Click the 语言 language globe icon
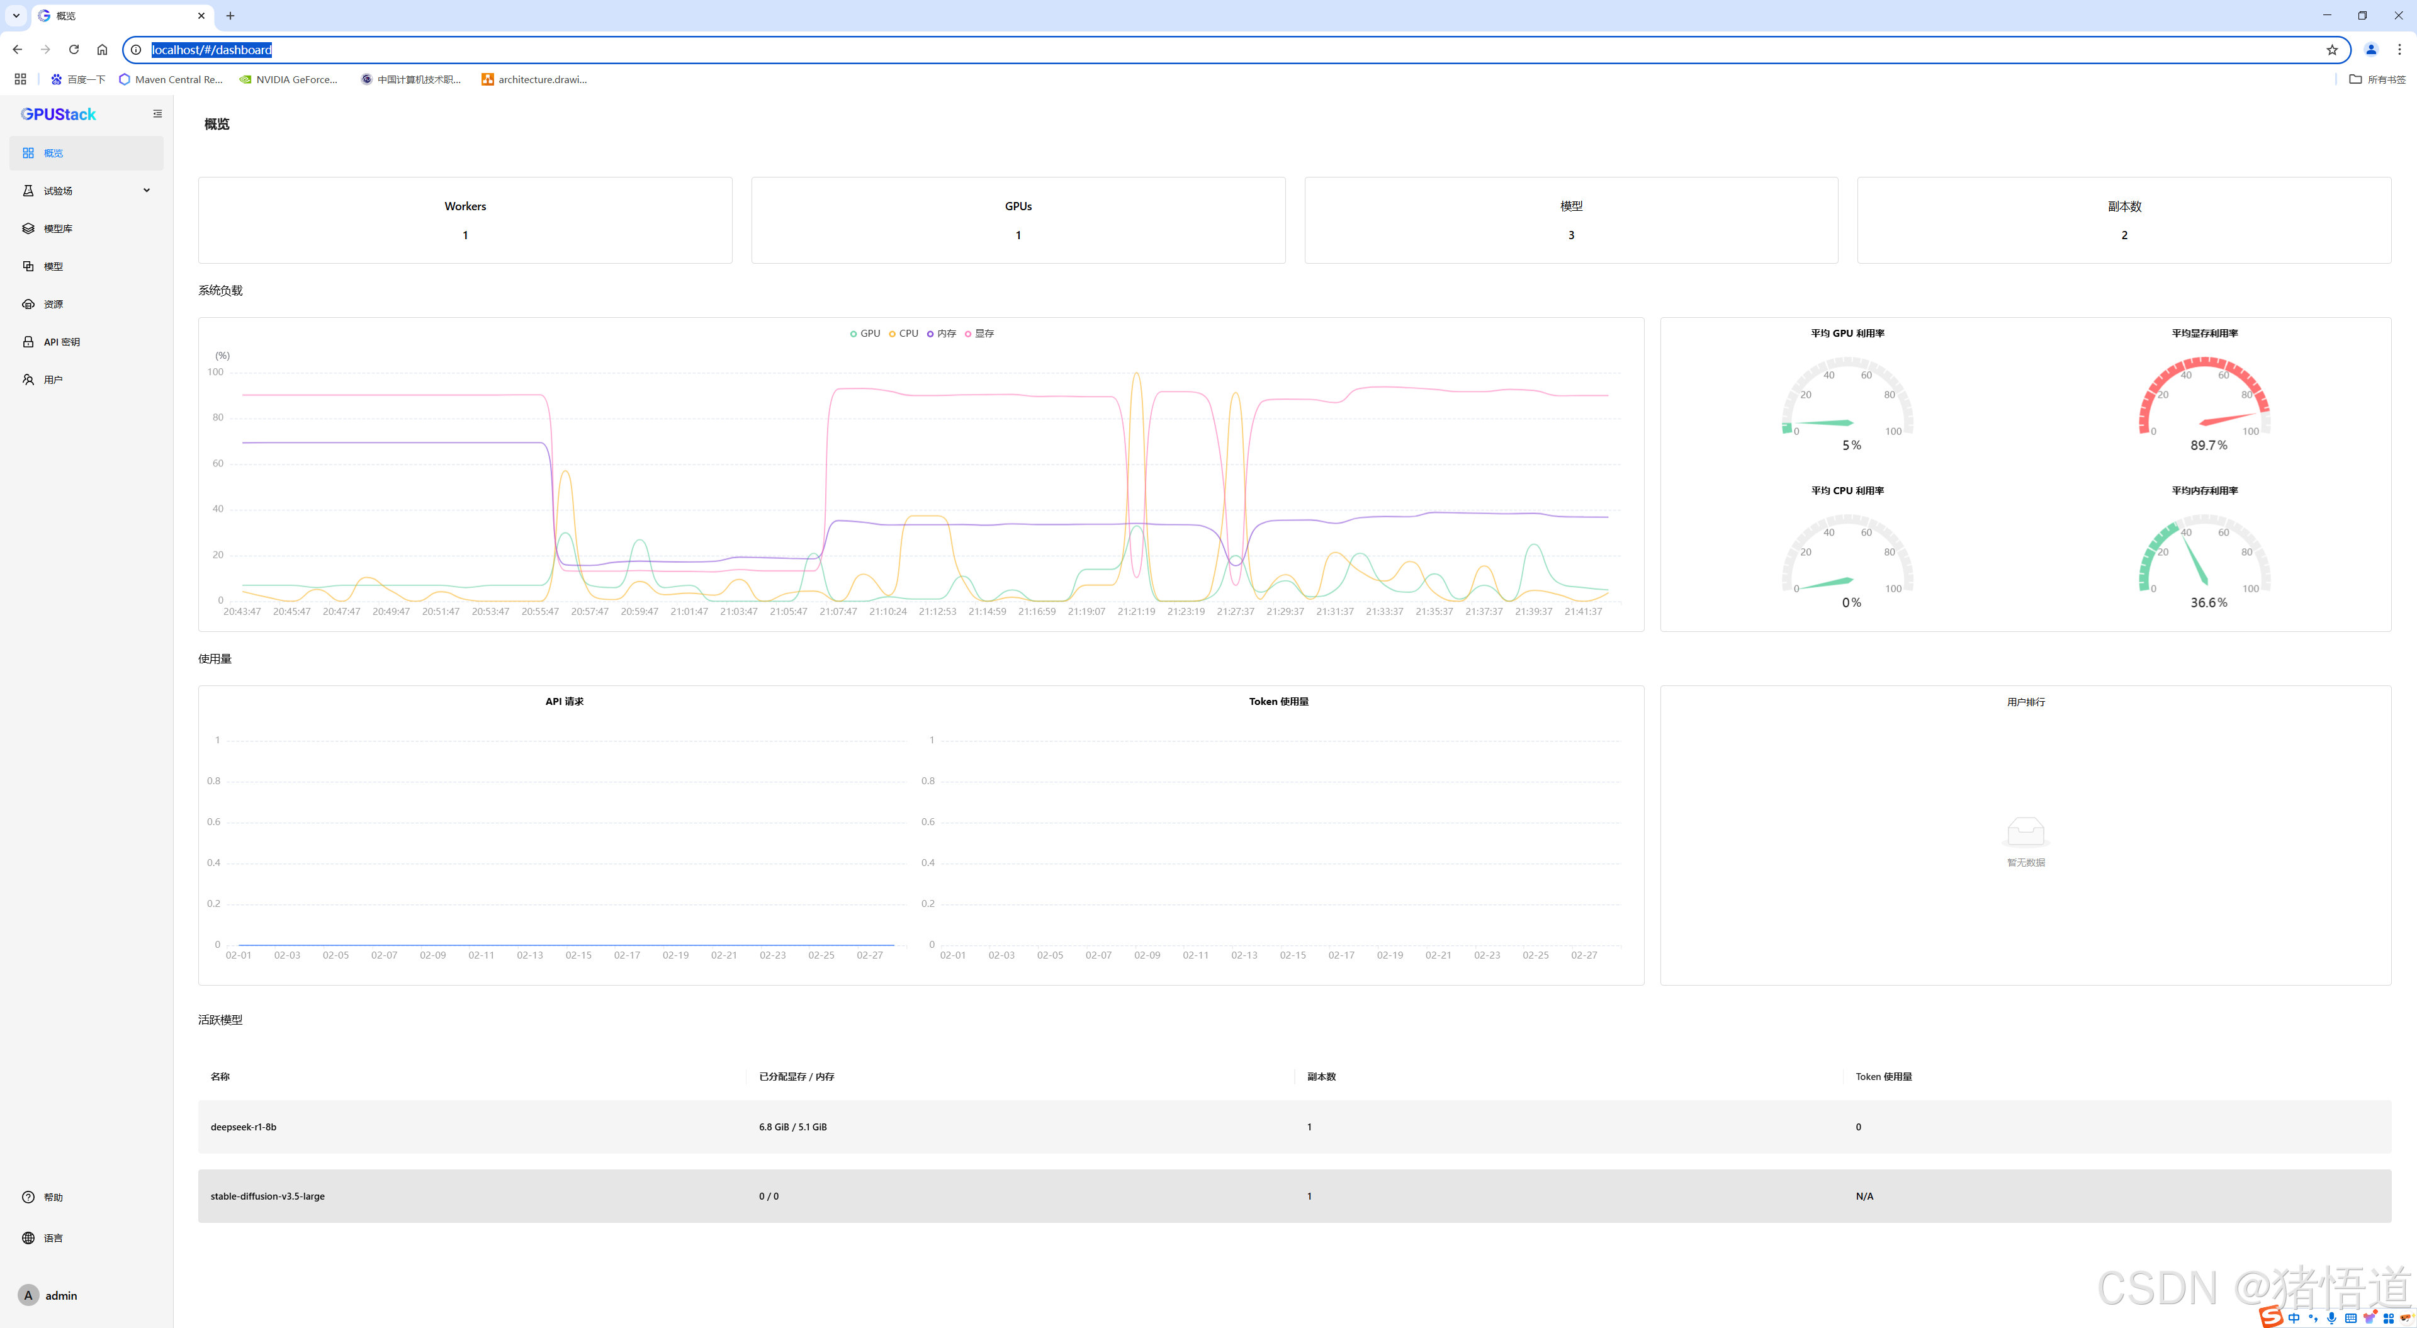 [x=28, y=1238]
